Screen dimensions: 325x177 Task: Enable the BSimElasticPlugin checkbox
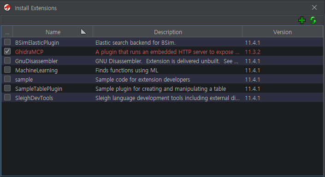click(7, 42)
